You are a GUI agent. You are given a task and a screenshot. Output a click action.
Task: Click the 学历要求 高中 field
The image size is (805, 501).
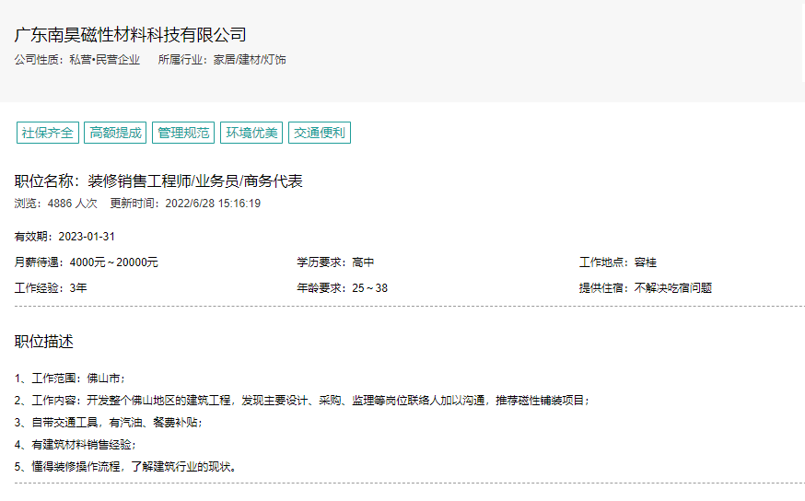[335, 262]
